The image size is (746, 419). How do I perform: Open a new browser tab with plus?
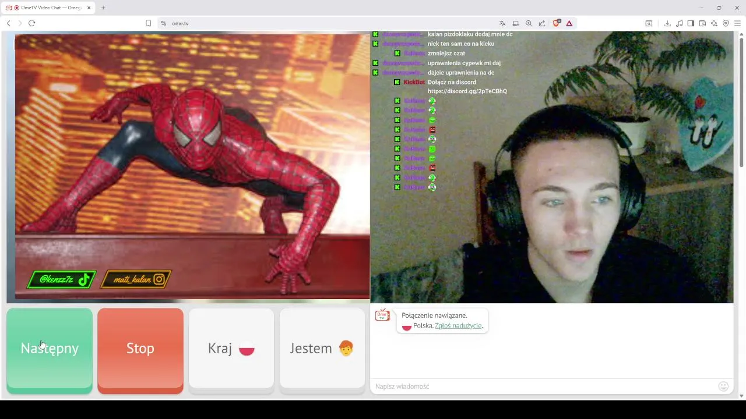tap(103, 8)
